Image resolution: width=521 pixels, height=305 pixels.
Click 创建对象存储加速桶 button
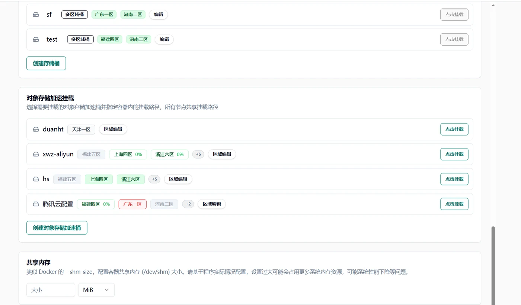57,228
